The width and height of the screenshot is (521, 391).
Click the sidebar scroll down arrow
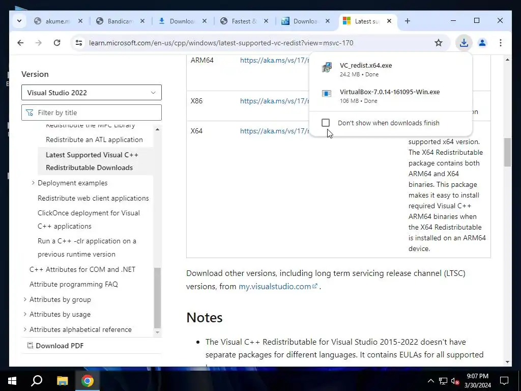tap(158, 332)
